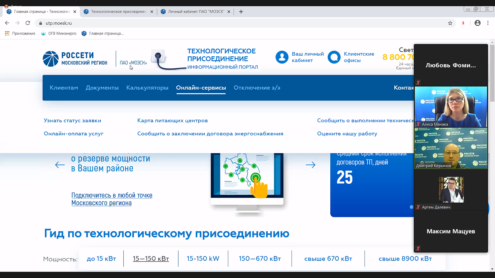Open the Chrome three-dot menu
The height and width of the screenshot is (278, 495).
[x=488, y=23]
